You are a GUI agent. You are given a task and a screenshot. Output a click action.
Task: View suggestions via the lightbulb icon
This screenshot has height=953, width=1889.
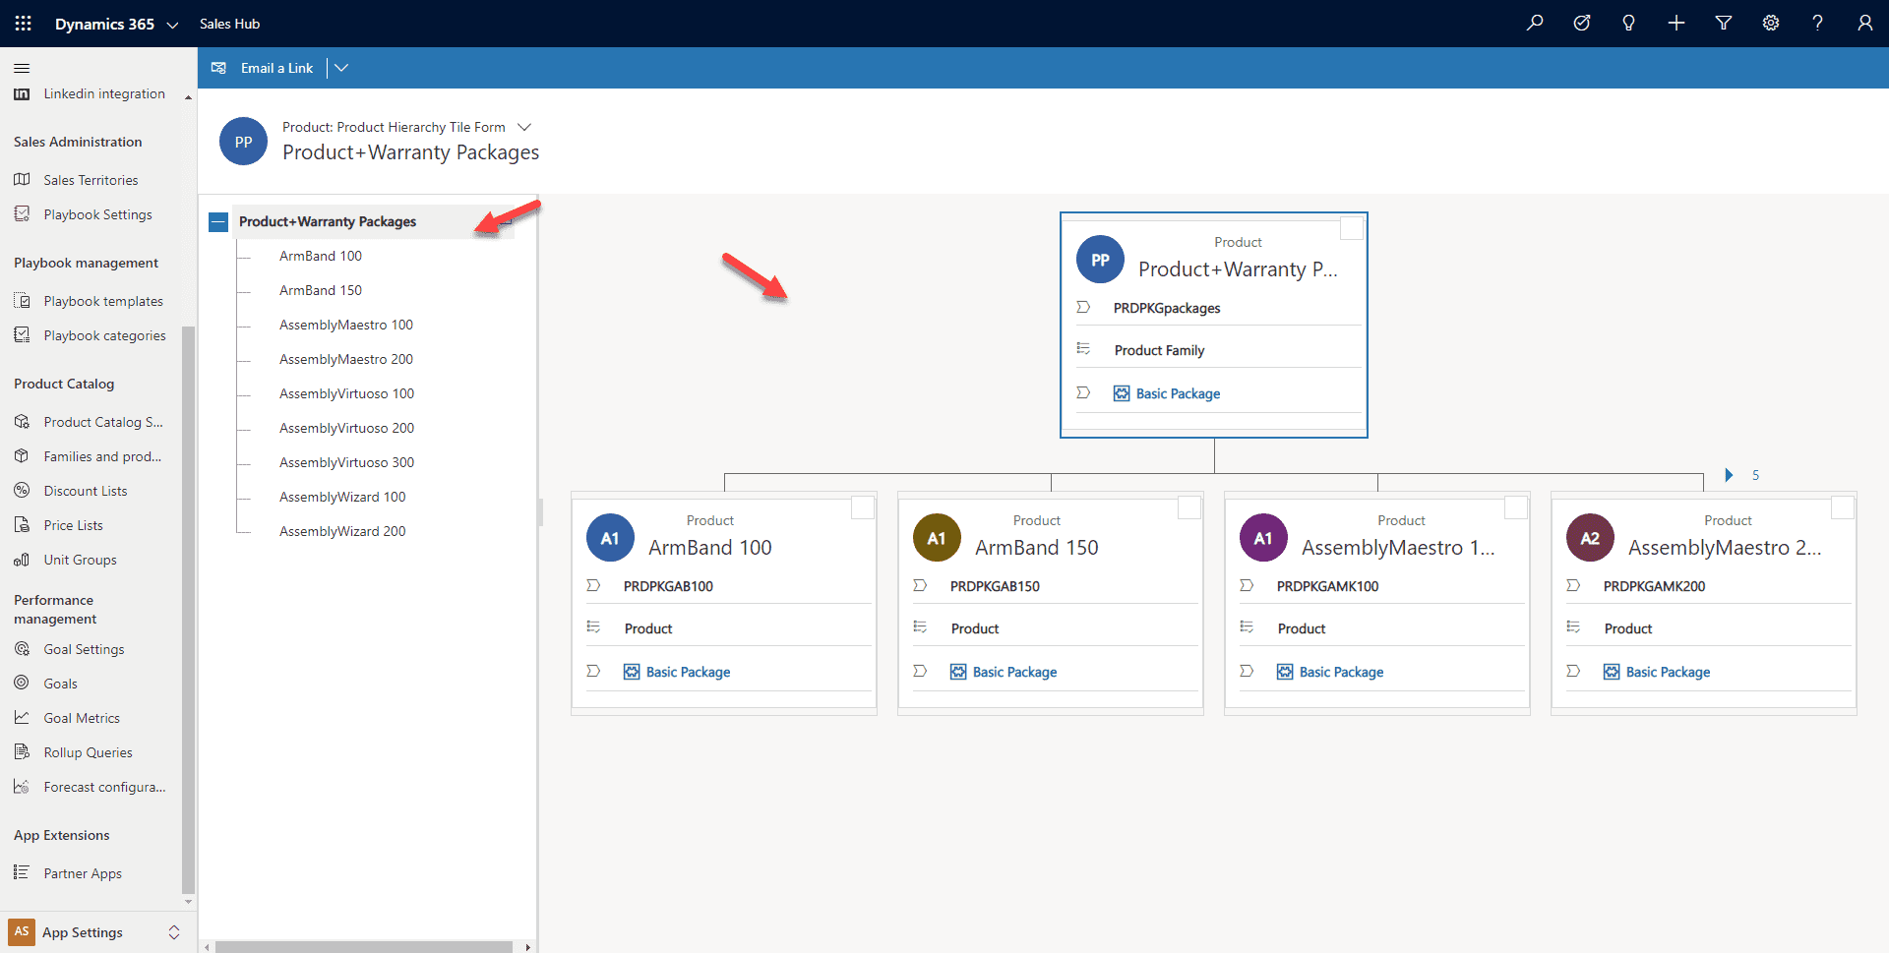[x=1629, y=23]
